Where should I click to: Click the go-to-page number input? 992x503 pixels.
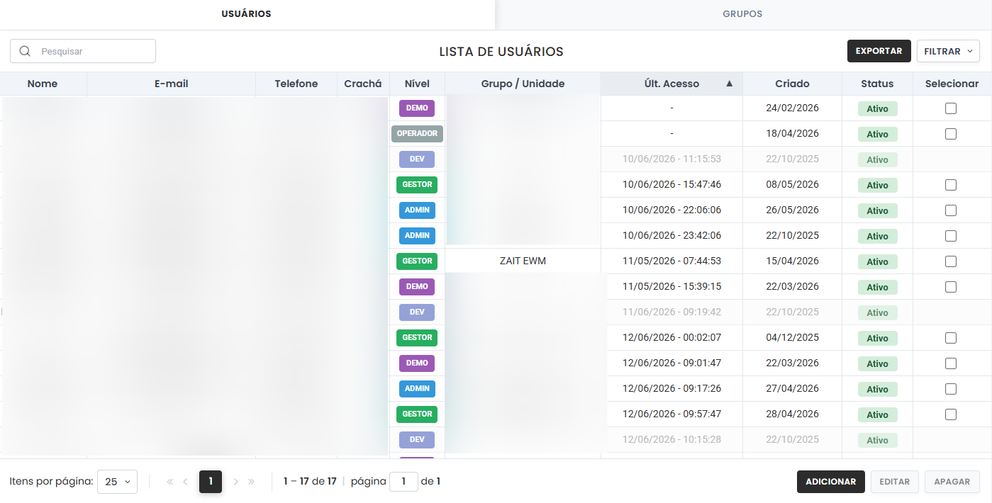click(404, 482)
